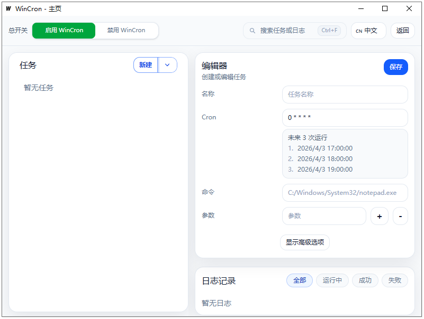This screenshot has height=319, width=424.
Task: Click the magnifier icon in the search box
Action: 252,30
